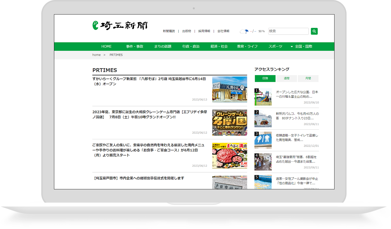The image size is (391, 229).
Task: Click the 2023/06/13 date on 八郎そば article
Action: point(200,99)
